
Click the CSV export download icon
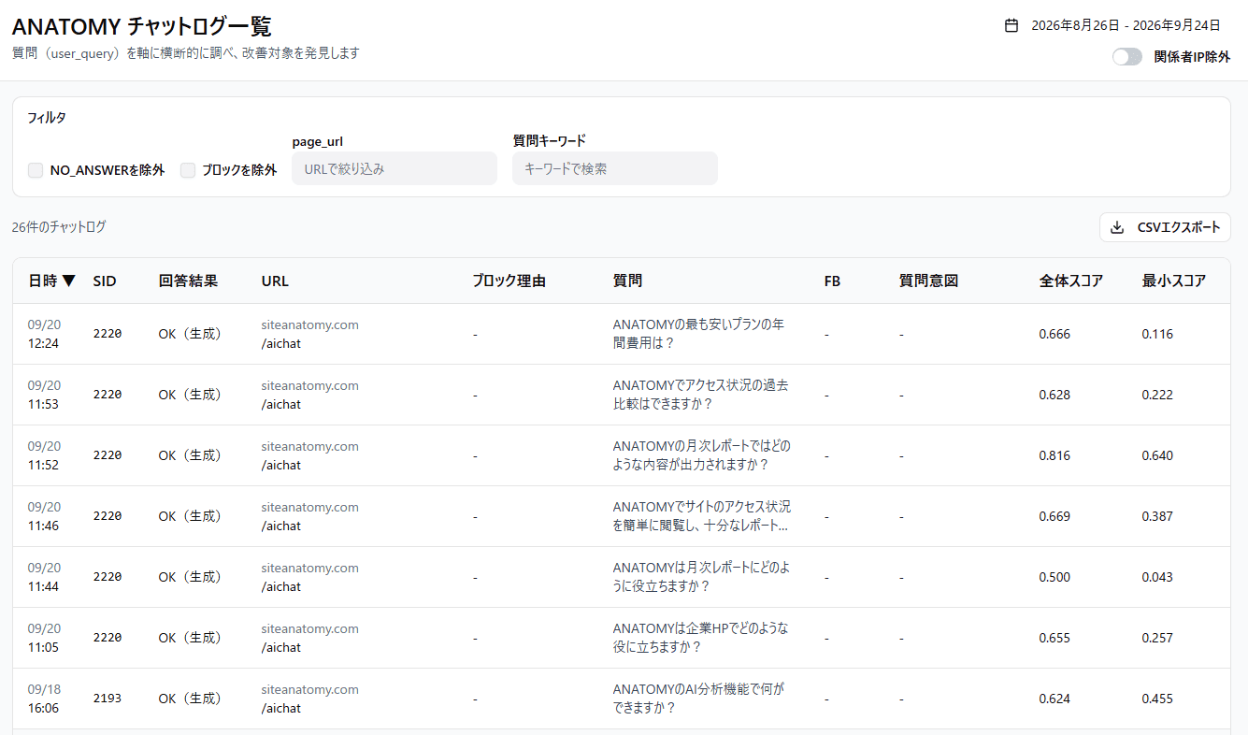click(1117, 227)
